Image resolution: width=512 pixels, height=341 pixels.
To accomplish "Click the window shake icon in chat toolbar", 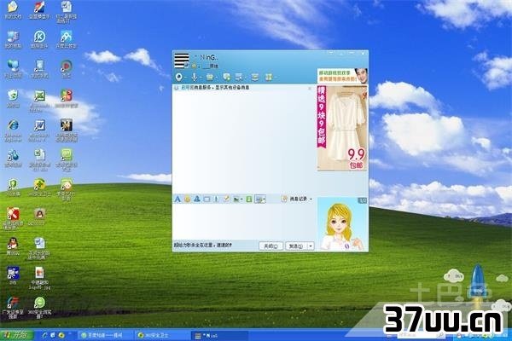I will [x=207, y=199].
